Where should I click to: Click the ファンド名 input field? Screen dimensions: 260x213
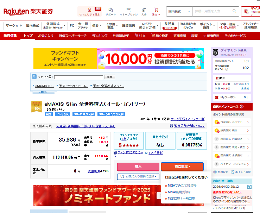pos(78,77)
